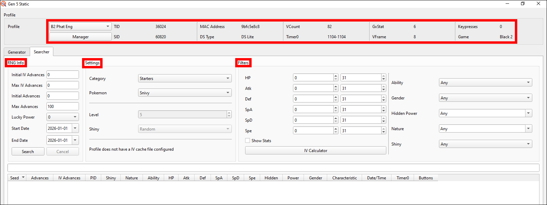Screen dimensions: 547x205
Task: Click the Gender column header in results
Action: (316, 178)
